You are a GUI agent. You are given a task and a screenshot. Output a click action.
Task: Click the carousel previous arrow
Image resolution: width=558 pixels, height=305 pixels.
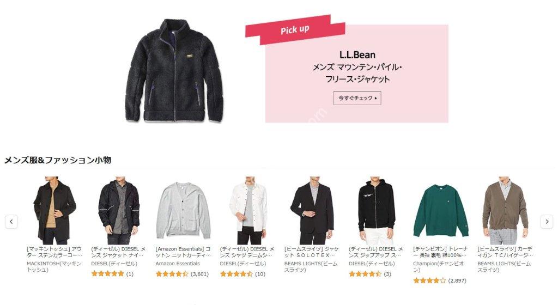click(x=11, y=222)
